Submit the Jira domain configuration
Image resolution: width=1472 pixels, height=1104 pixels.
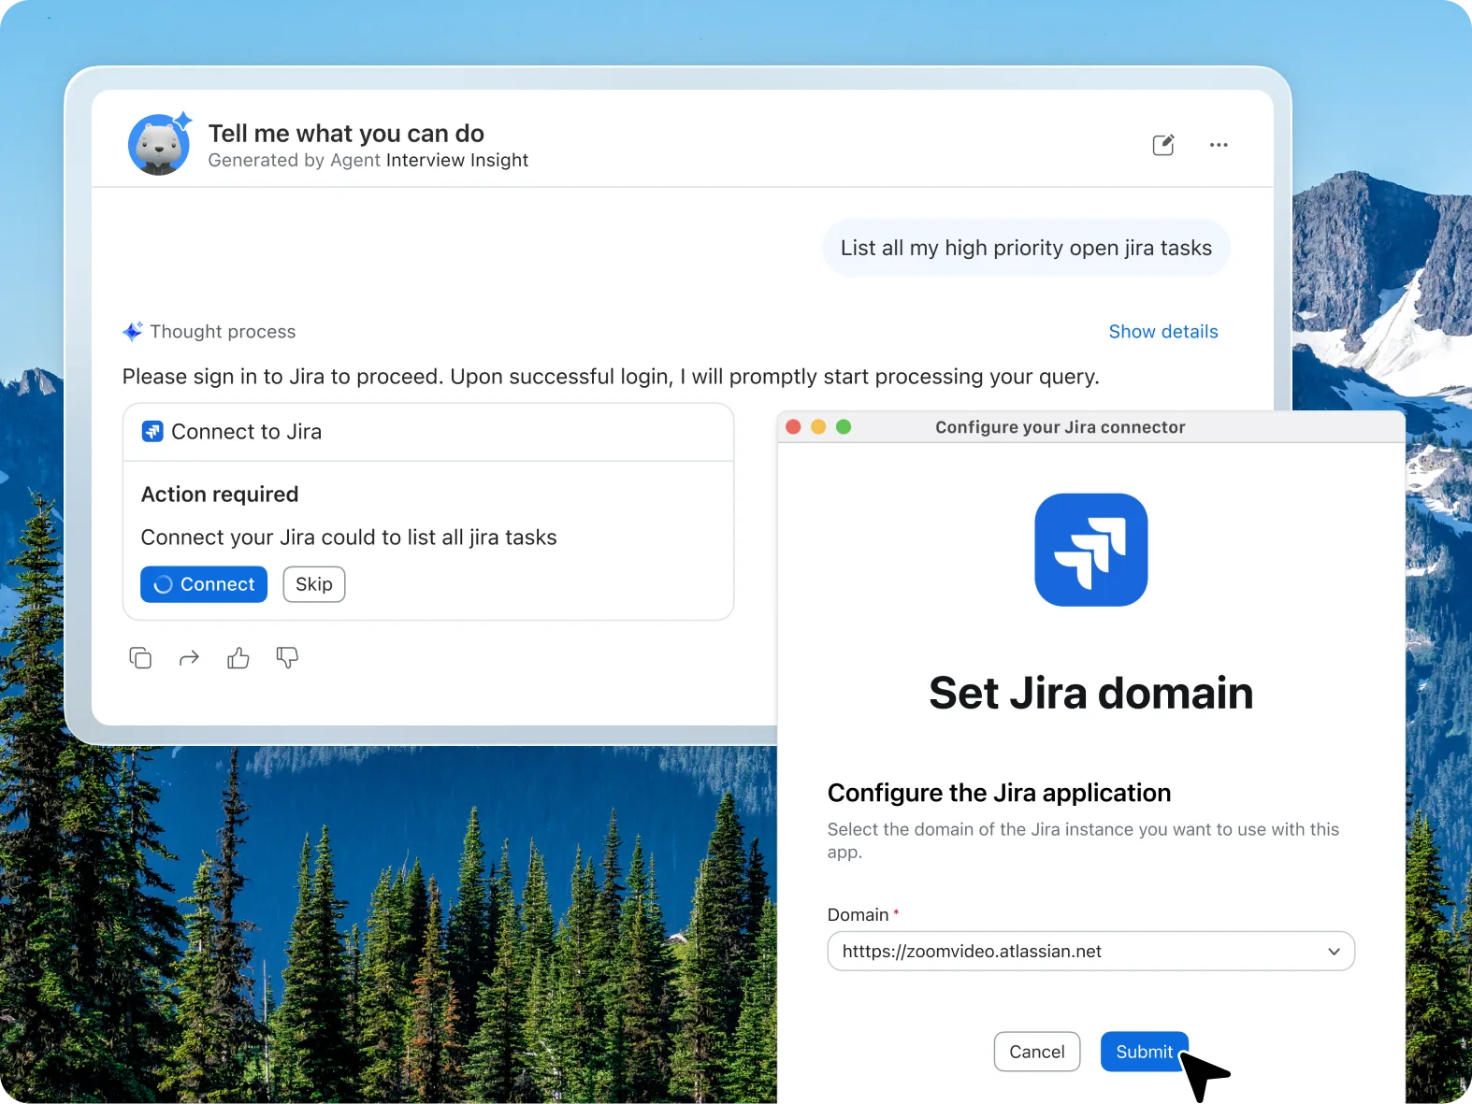(x=1144, y=1052)
